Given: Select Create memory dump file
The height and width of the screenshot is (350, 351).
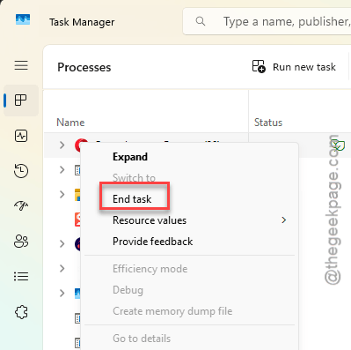Looking at the screenshot, I should [x=172, y=311].
